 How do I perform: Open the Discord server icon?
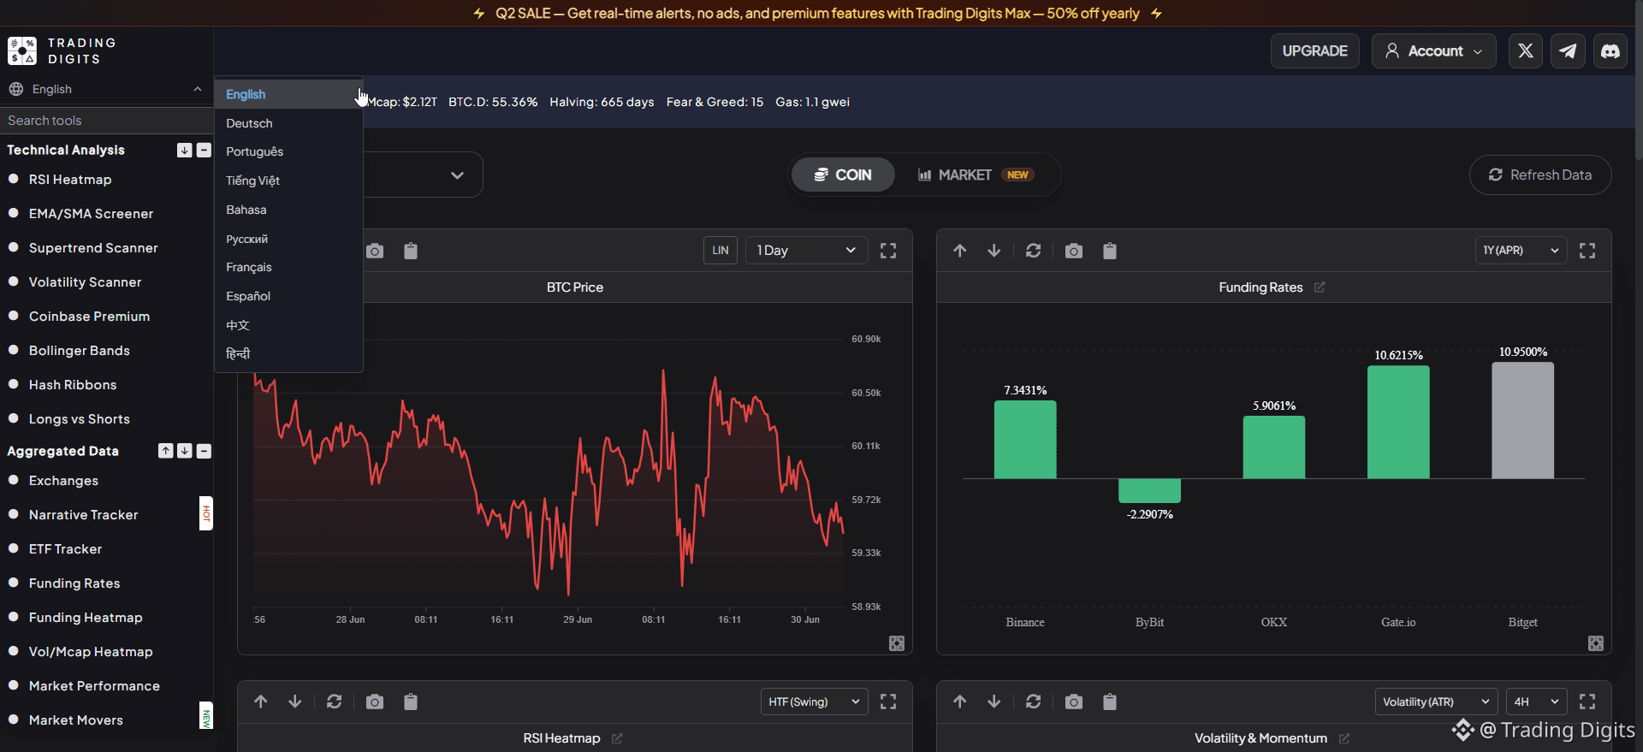pyautogui.click(x=1610, y=51)
